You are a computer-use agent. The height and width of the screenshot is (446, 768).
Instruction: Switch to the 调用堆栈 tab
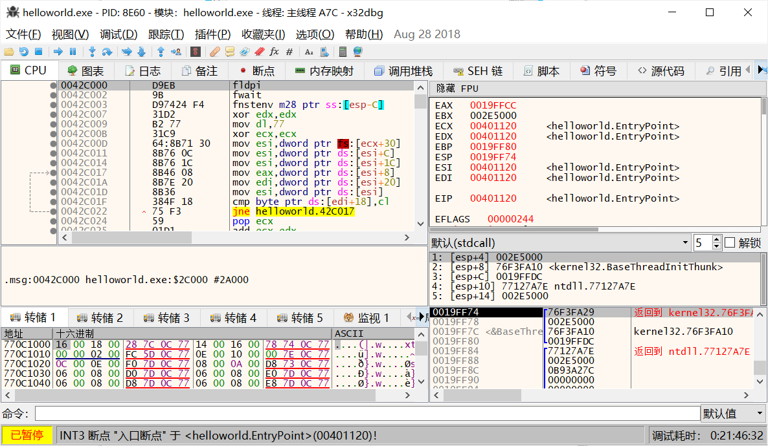[403, 71]
